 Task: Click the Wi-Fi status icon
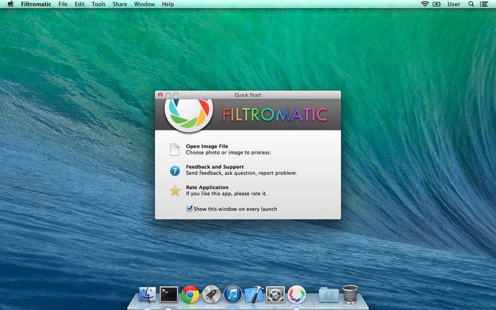coord(425,4)
